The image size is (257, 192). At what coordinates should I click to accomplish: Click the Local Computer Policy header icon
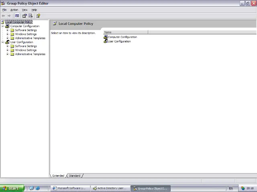pos(55,24)
